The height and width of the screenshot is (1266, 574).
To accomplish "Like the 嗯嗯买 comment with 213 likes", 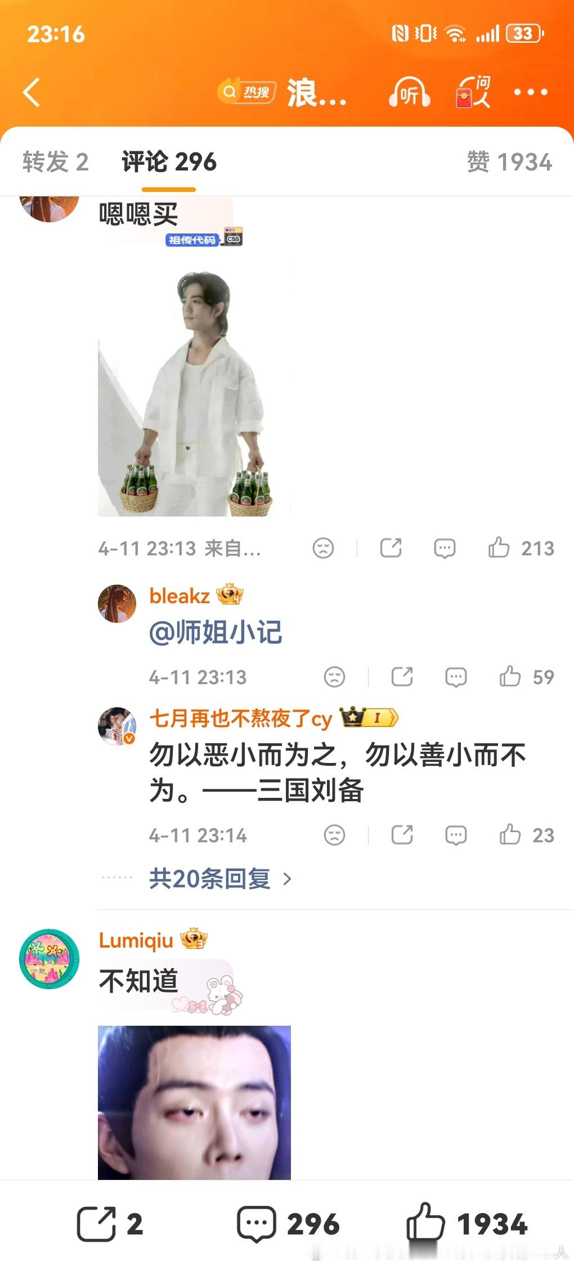I will coord(521,548).
